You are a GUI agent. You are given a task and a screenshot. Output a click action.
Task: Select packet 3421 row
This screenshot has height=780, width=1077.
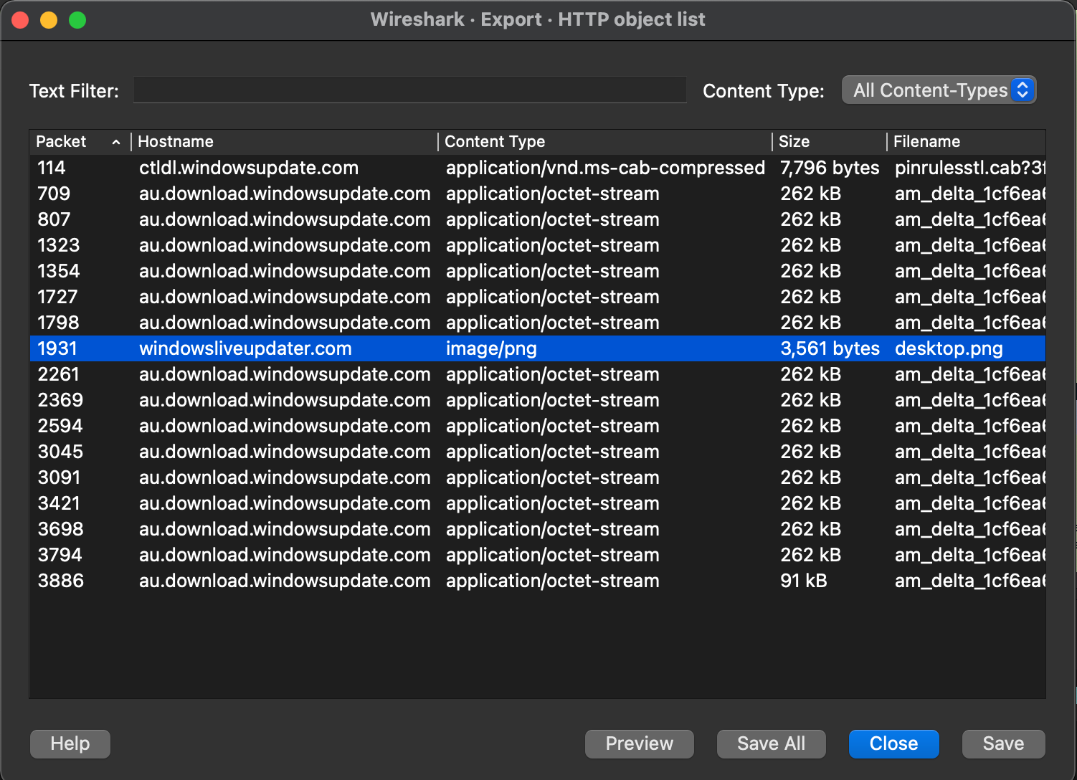538,503
